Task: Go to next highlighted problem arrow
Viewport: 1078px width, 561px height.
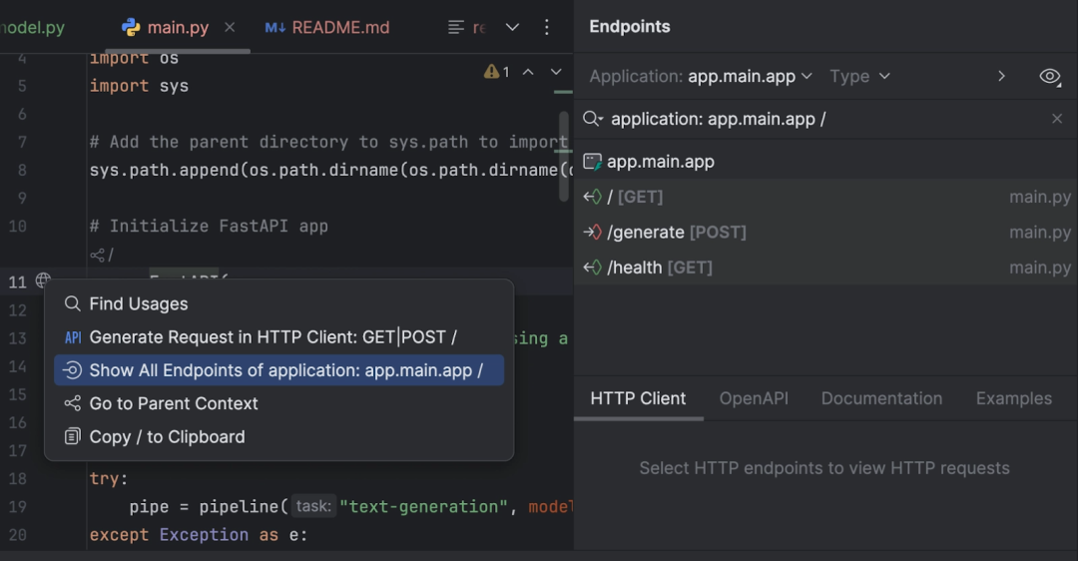Action: 556,72
